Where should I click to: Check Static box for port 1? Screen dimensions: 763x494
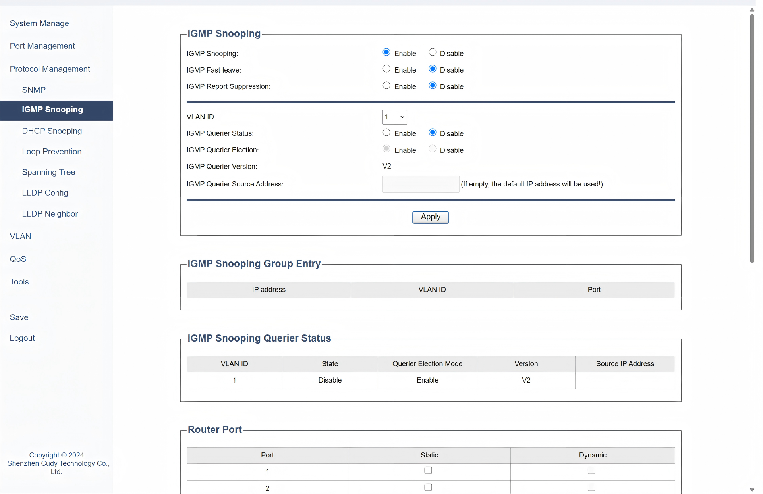(428, 470)
